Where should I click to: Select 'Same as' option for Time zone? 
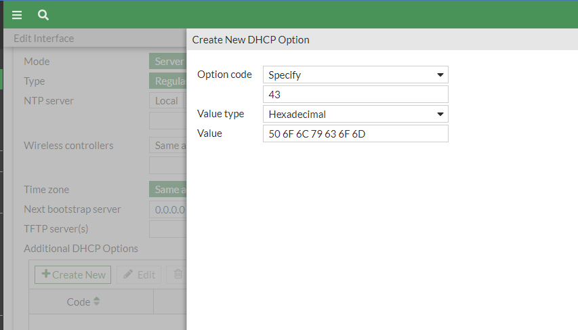click(168, 190)
